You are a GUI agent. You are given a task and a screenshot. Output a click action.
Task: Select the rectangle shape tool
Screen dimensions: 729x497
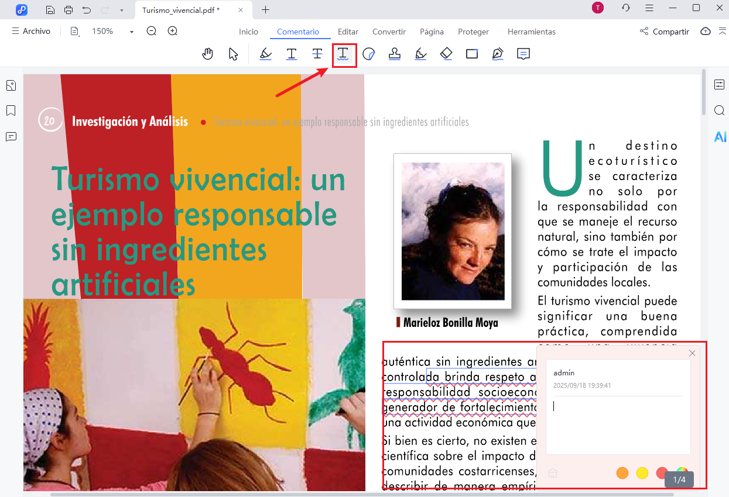click(x=472, y=54)
